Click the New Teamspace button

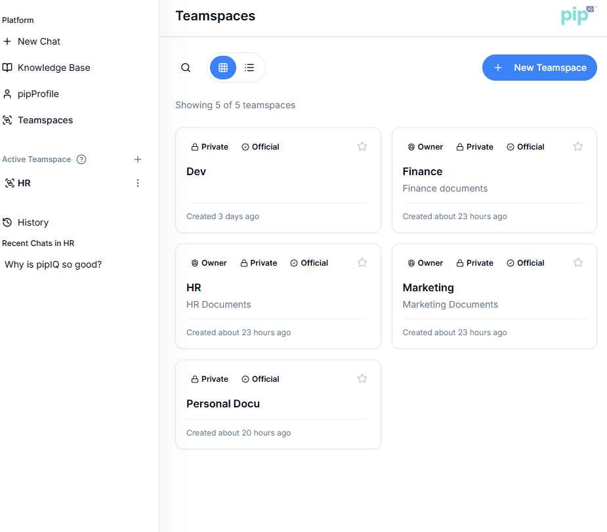pos(539,68)
